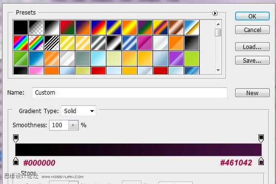The width and height of the screenshot is (276, 184).
Task: Click the gradient Name text field
Action: pos(130,93)
